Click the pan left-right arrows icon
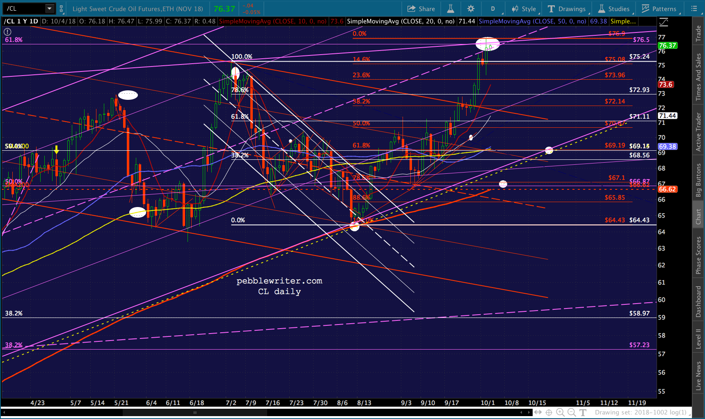This screenshot has width=705, height=419. [x=538, y=412]
